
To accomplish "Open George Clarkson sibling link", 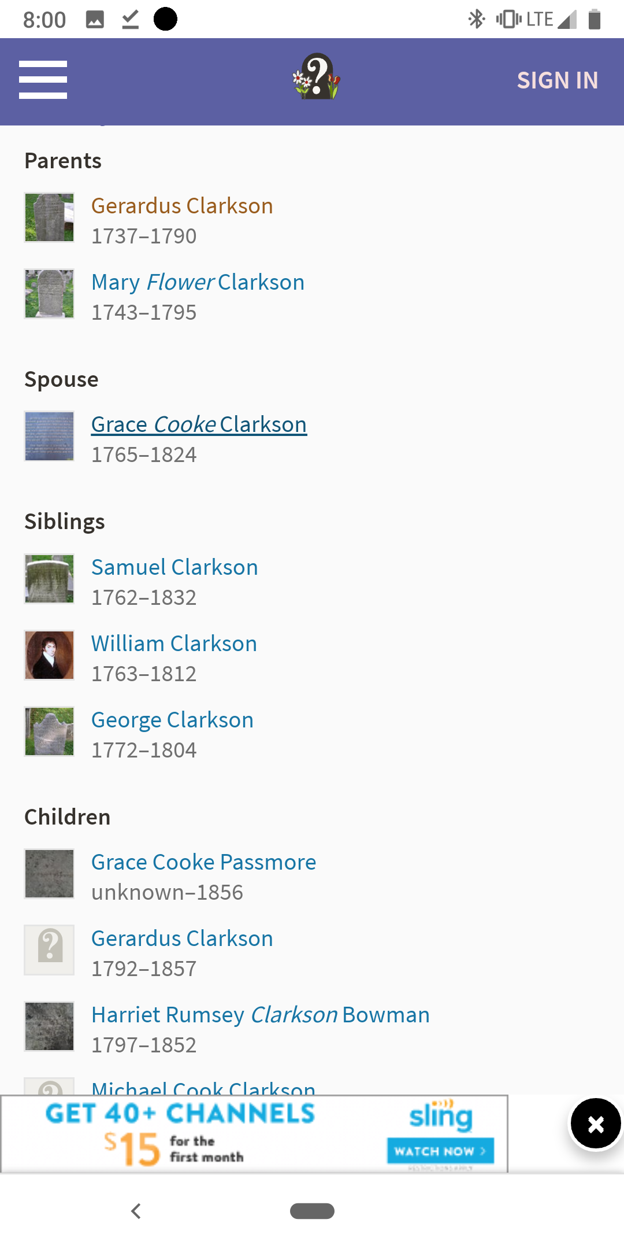I will [172, 720].
